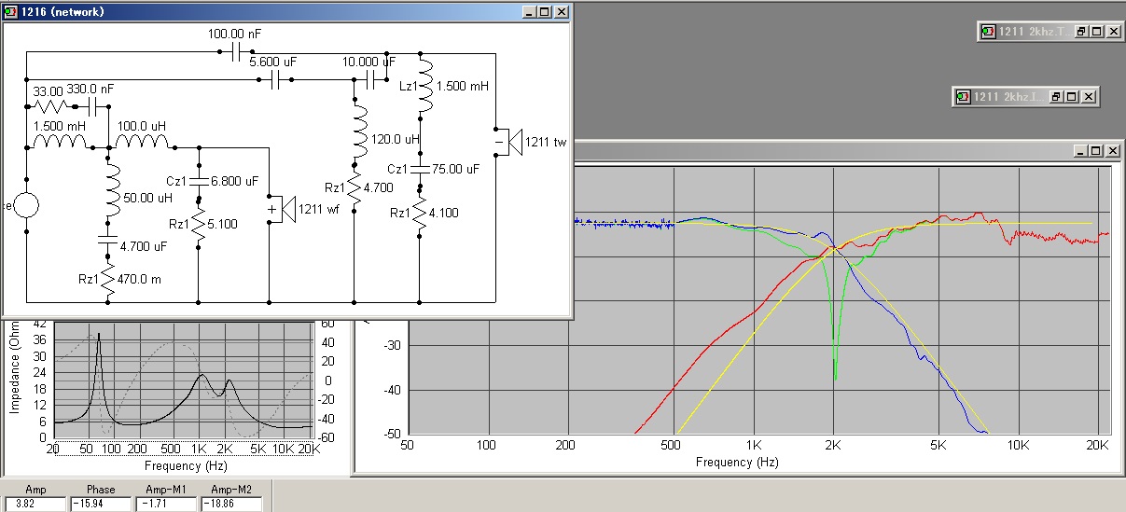
Task: Click the 'Phase' column header label
Action: pyautogui.click(x=101, y=490)
